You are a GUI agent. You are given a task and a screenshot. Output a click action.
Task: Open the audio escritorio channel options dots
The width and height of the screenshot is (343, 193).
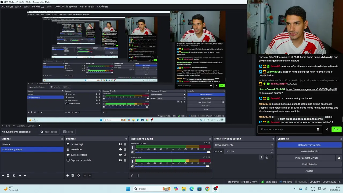pos(133,147)
